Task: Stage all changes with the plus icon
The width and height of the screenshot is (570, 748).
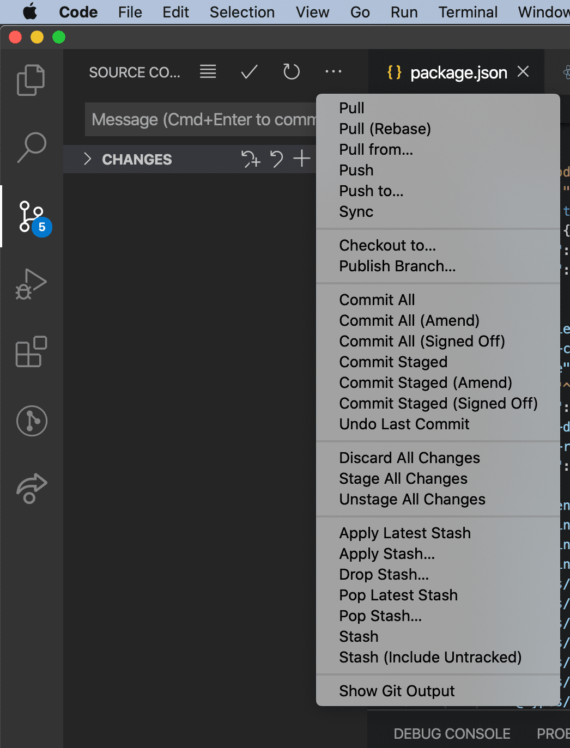Action: pyautogui.click(x=301, y=159)
